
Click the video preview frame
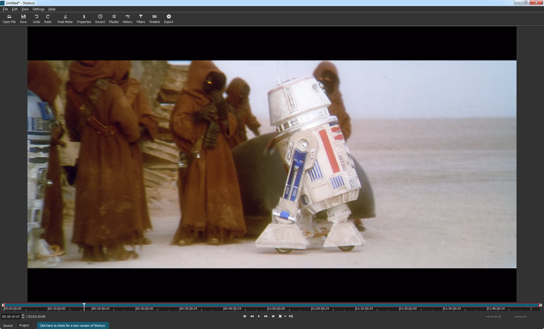point(272,164)
